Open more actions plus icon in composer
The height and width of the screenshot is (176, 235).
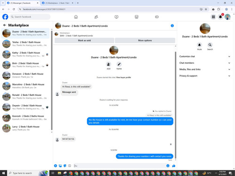click(55, 166)
